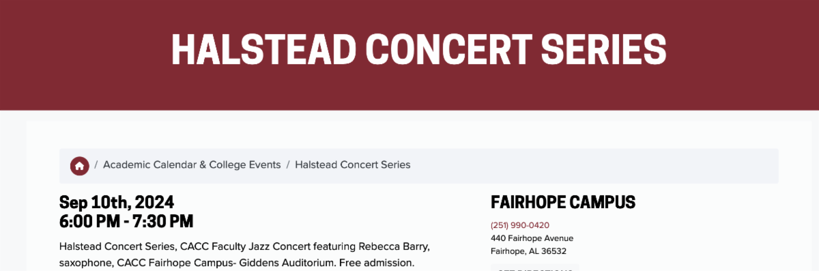Select Halstead Concert Series breadcrumb item

point(353,165)
